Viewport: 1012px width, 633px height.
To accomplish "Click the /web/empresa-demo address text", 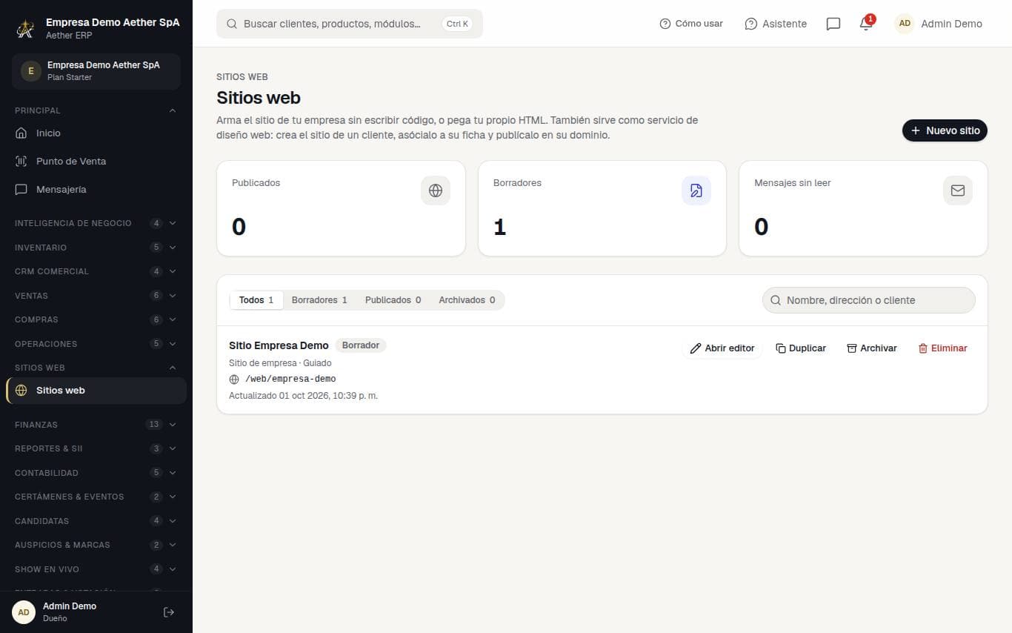I will tap(290, 379).
